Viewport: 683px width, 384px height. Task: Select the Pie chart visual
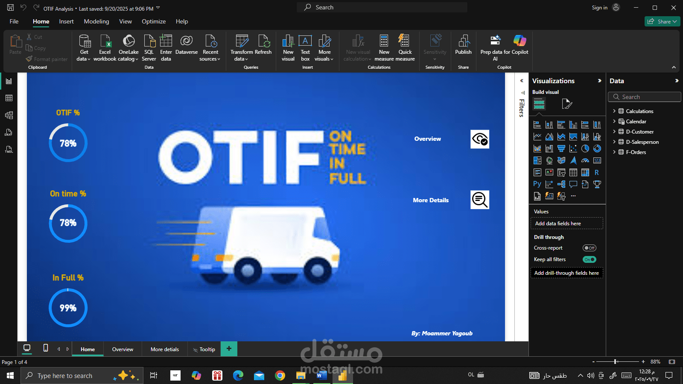click(x=585, y=148)
